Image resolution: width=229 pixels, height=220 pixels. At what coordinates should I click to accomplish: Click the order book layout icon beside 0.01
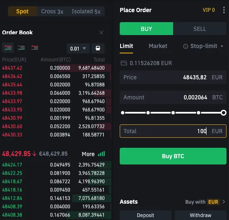(x=98, y=48)
